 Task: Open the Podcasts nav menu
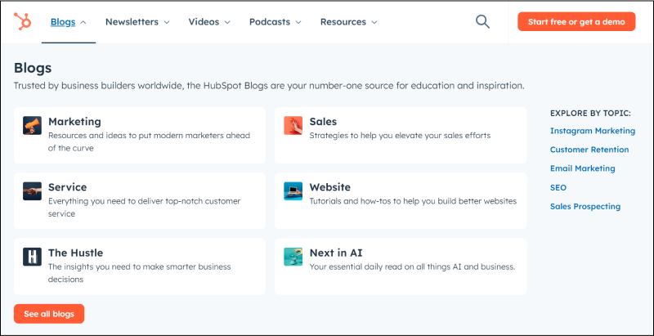[270, 22]
